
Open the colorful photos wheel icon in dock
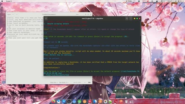coord(105,101)
